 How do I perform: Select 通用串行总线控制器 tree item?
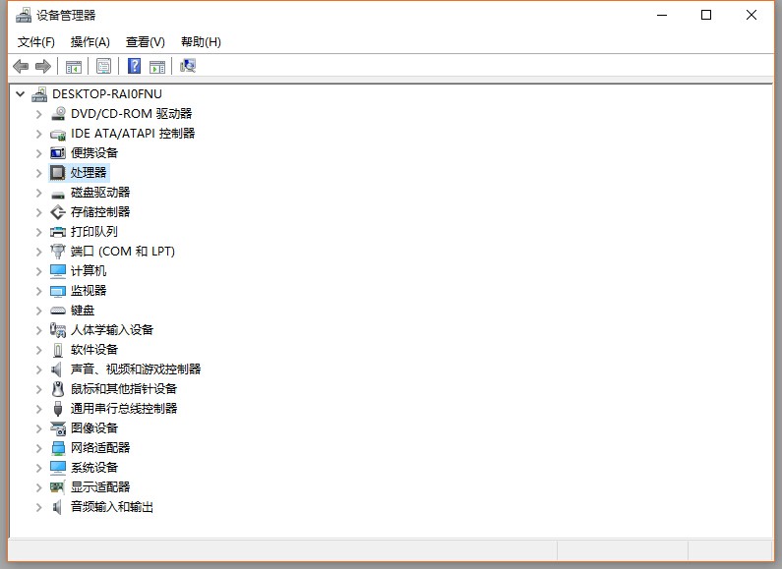pos(124,409)
